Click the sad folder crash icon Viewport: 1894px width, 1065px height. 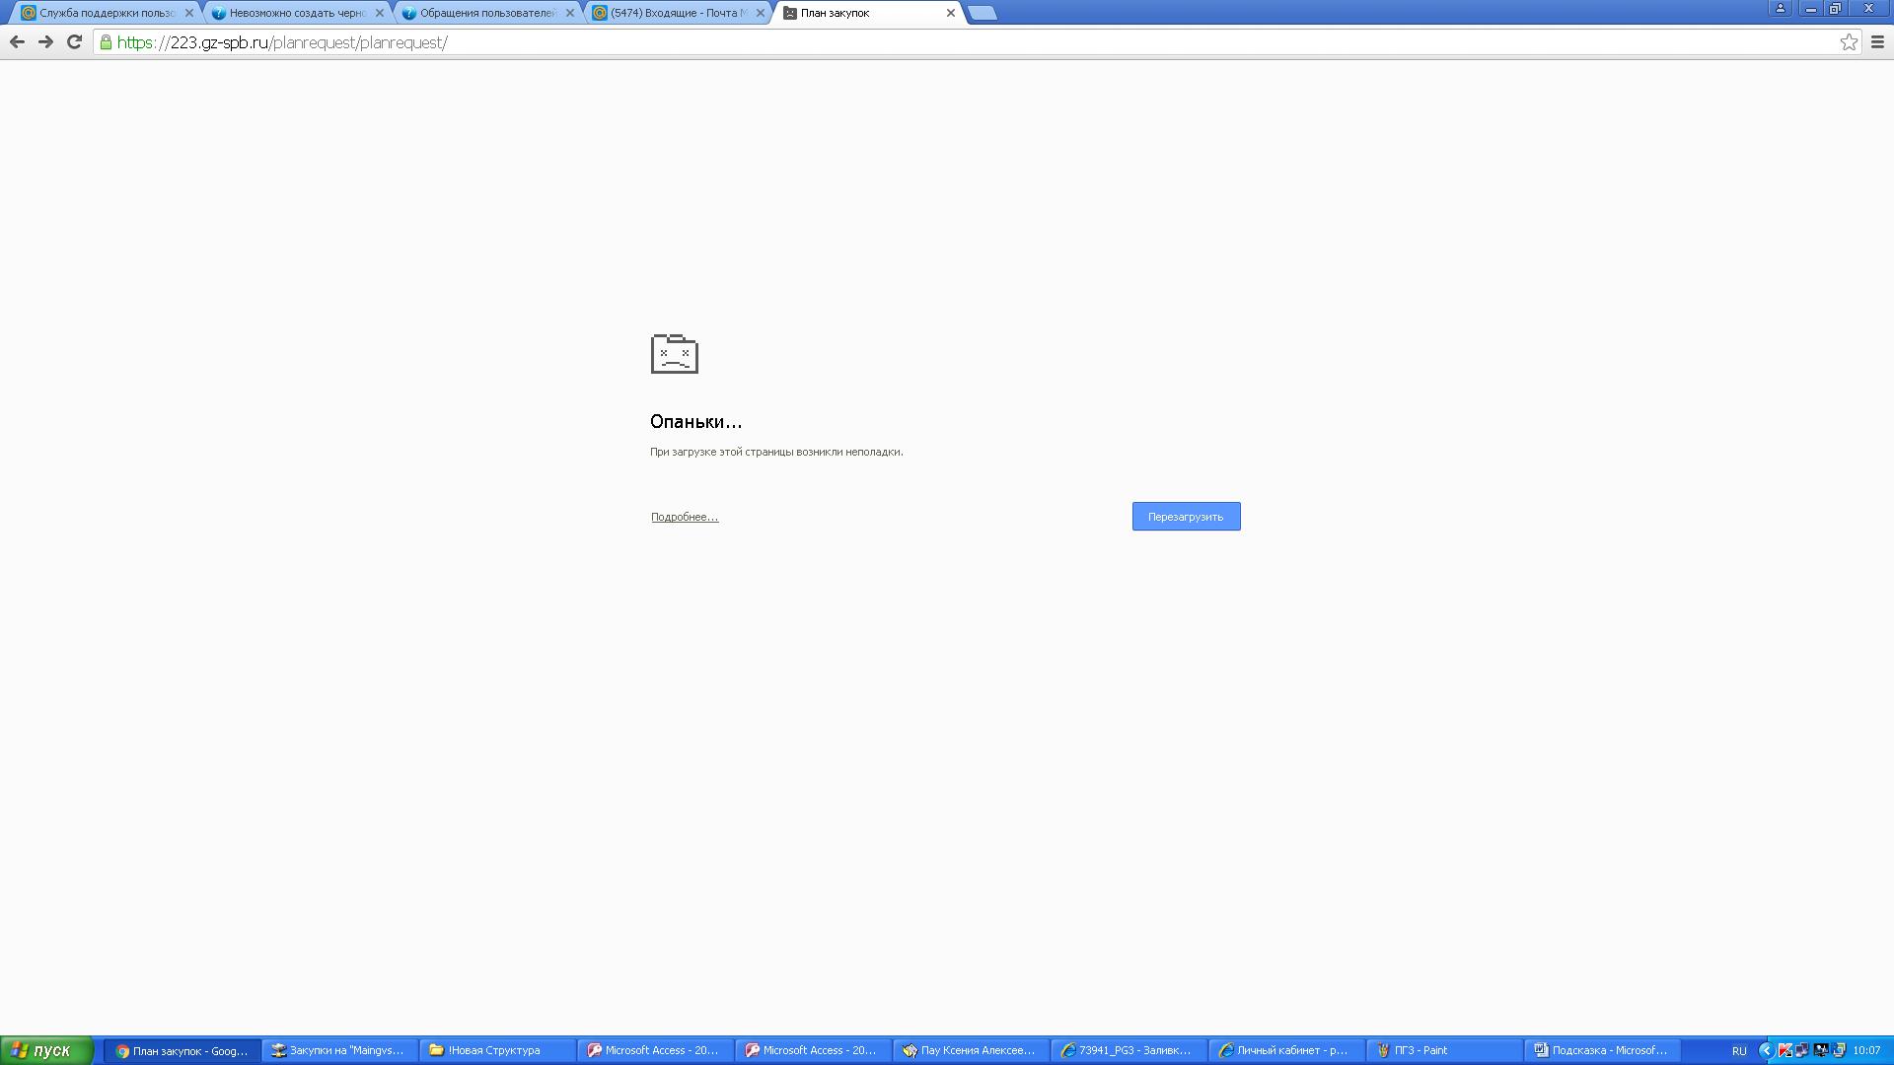(674, 354)
